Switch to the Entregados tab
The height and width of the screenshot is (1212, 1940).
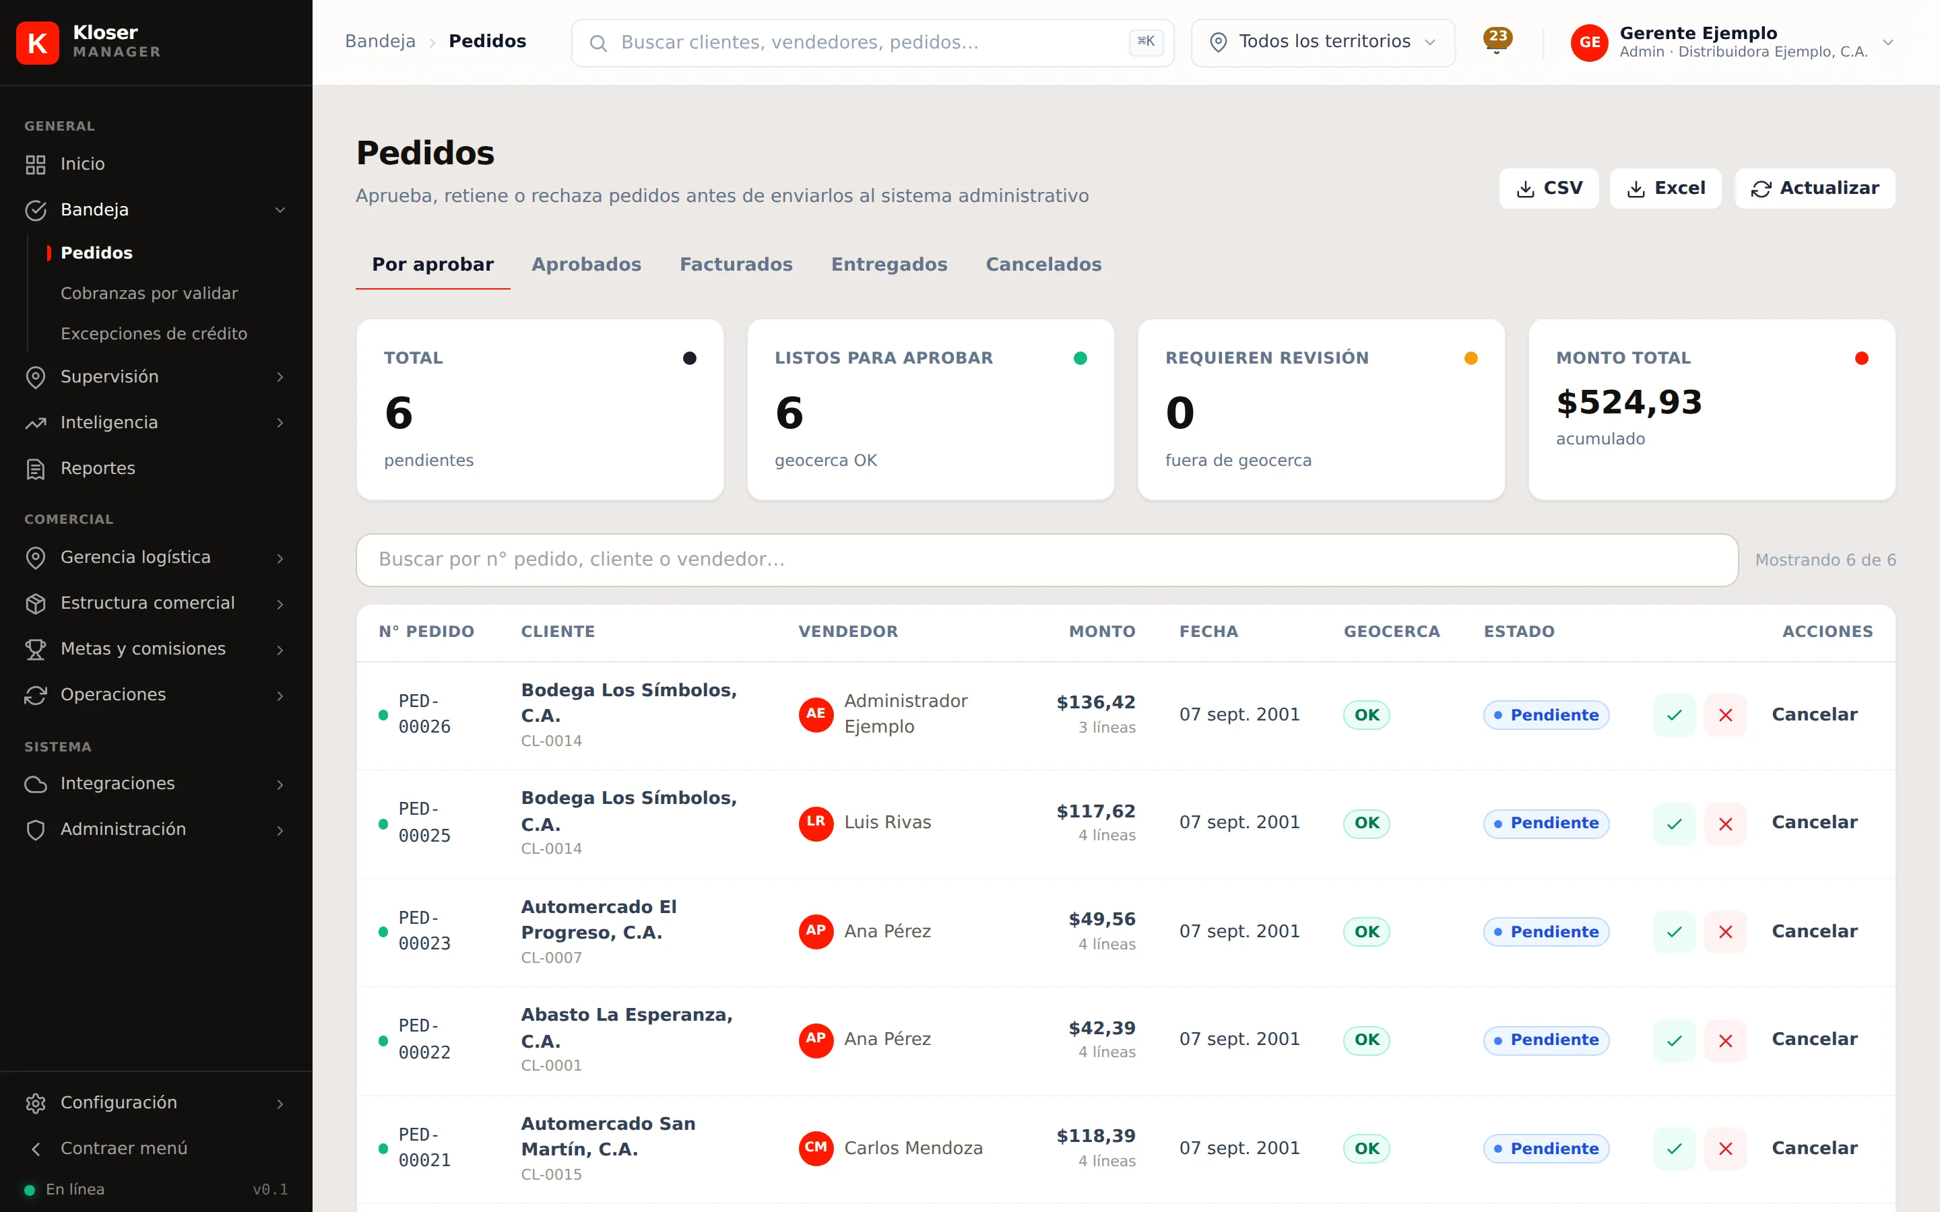[889, 265]
